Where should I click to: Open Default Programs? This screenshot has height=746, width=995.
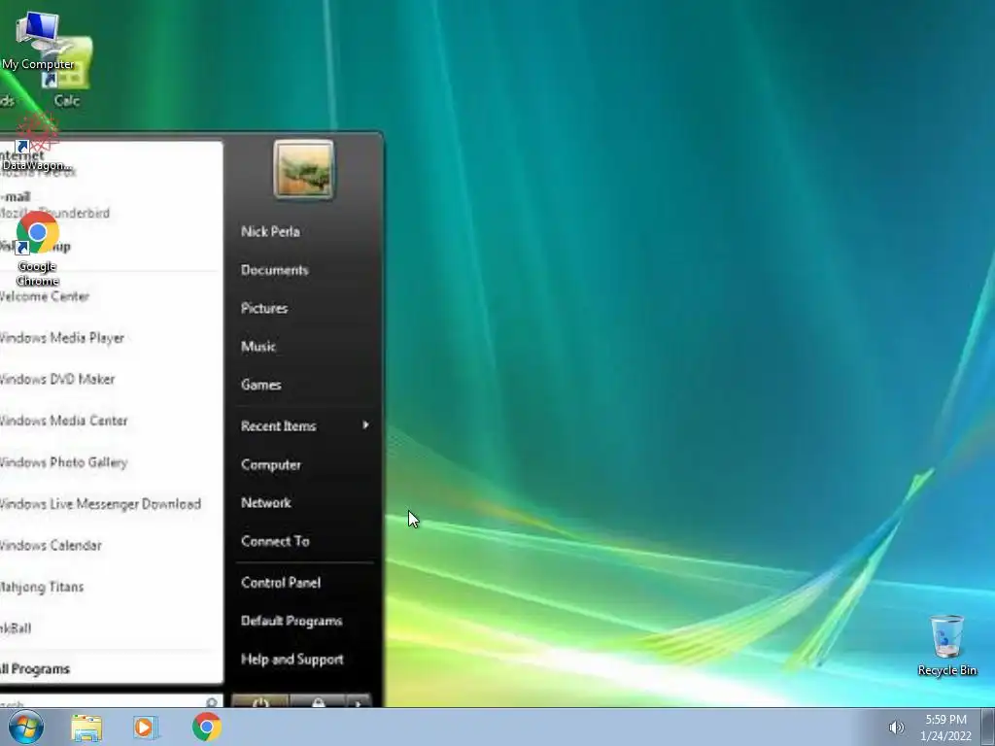click(292, 621)
